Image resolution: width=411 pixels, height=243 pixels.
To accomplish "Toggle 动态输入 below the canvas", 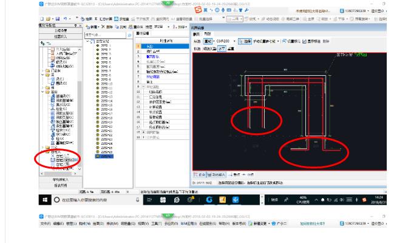I will (216, 175).
